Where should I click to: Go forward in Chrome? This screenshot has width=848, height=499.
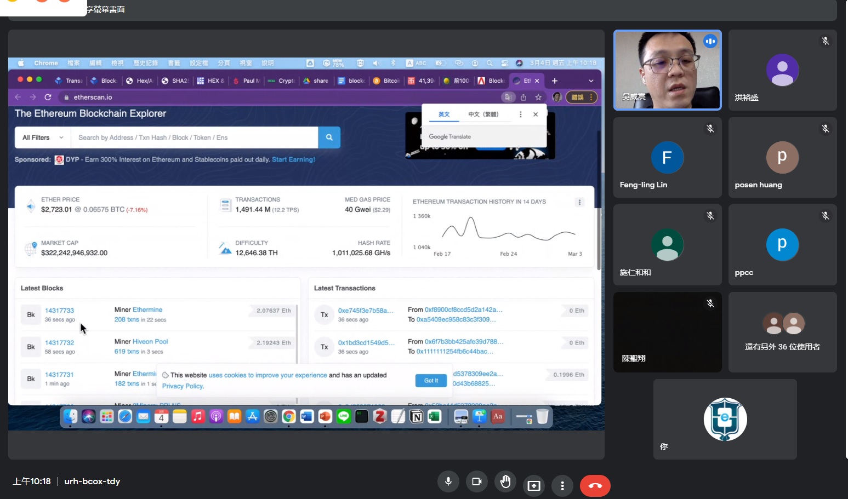[33, 97]
